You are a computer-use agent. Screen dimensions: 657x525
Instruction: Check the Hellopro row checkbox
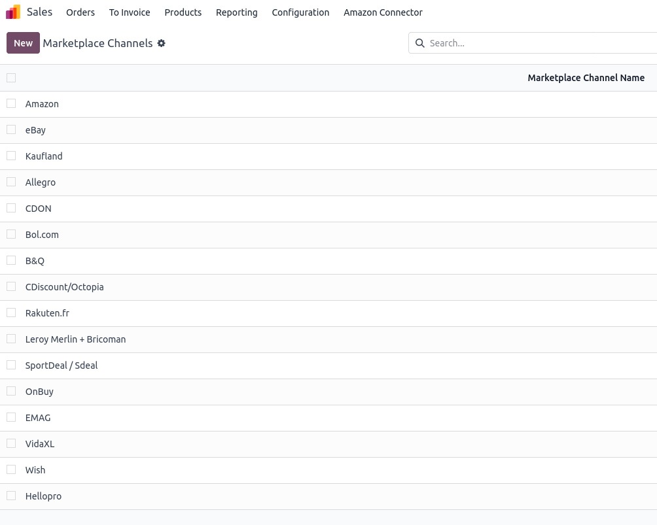pyautogui.click(x=11, y=496)
